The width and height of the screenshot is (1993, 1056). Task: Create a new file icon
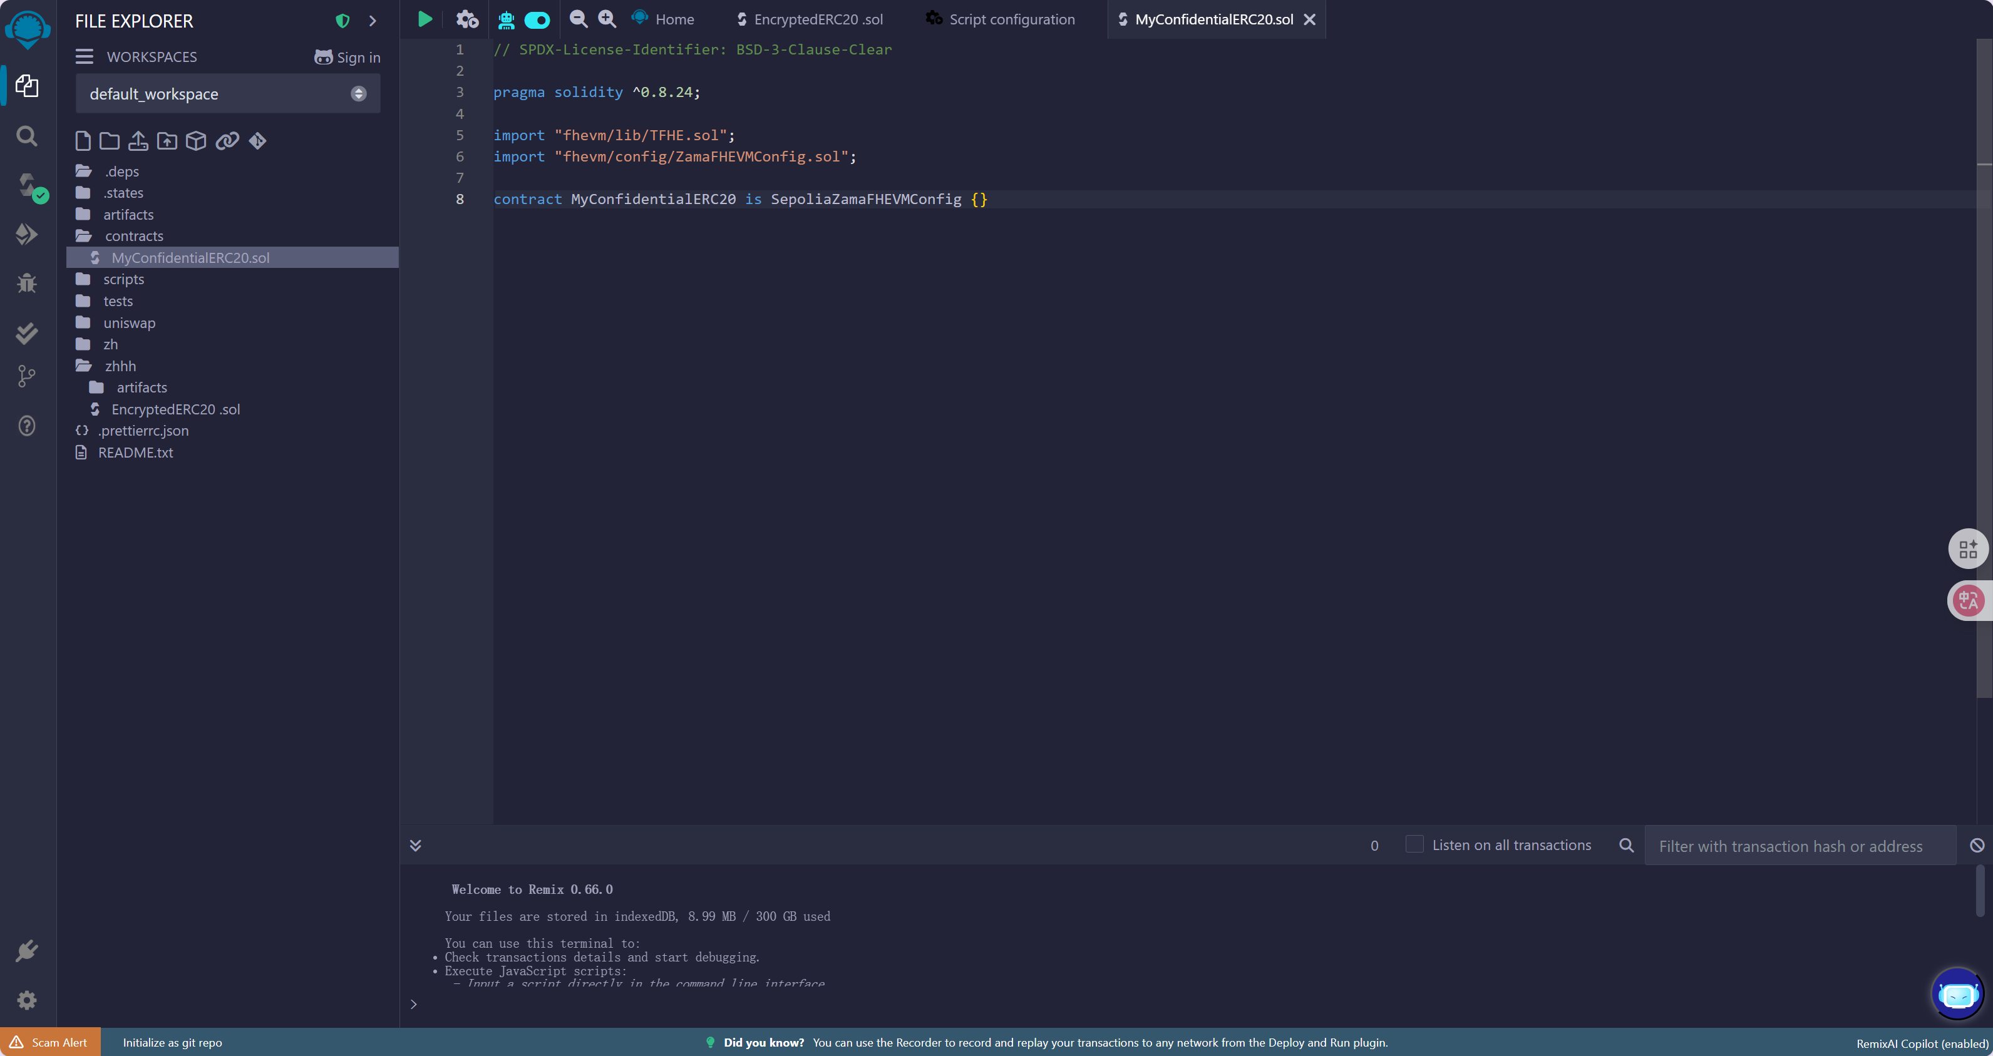tap(83, 140)
